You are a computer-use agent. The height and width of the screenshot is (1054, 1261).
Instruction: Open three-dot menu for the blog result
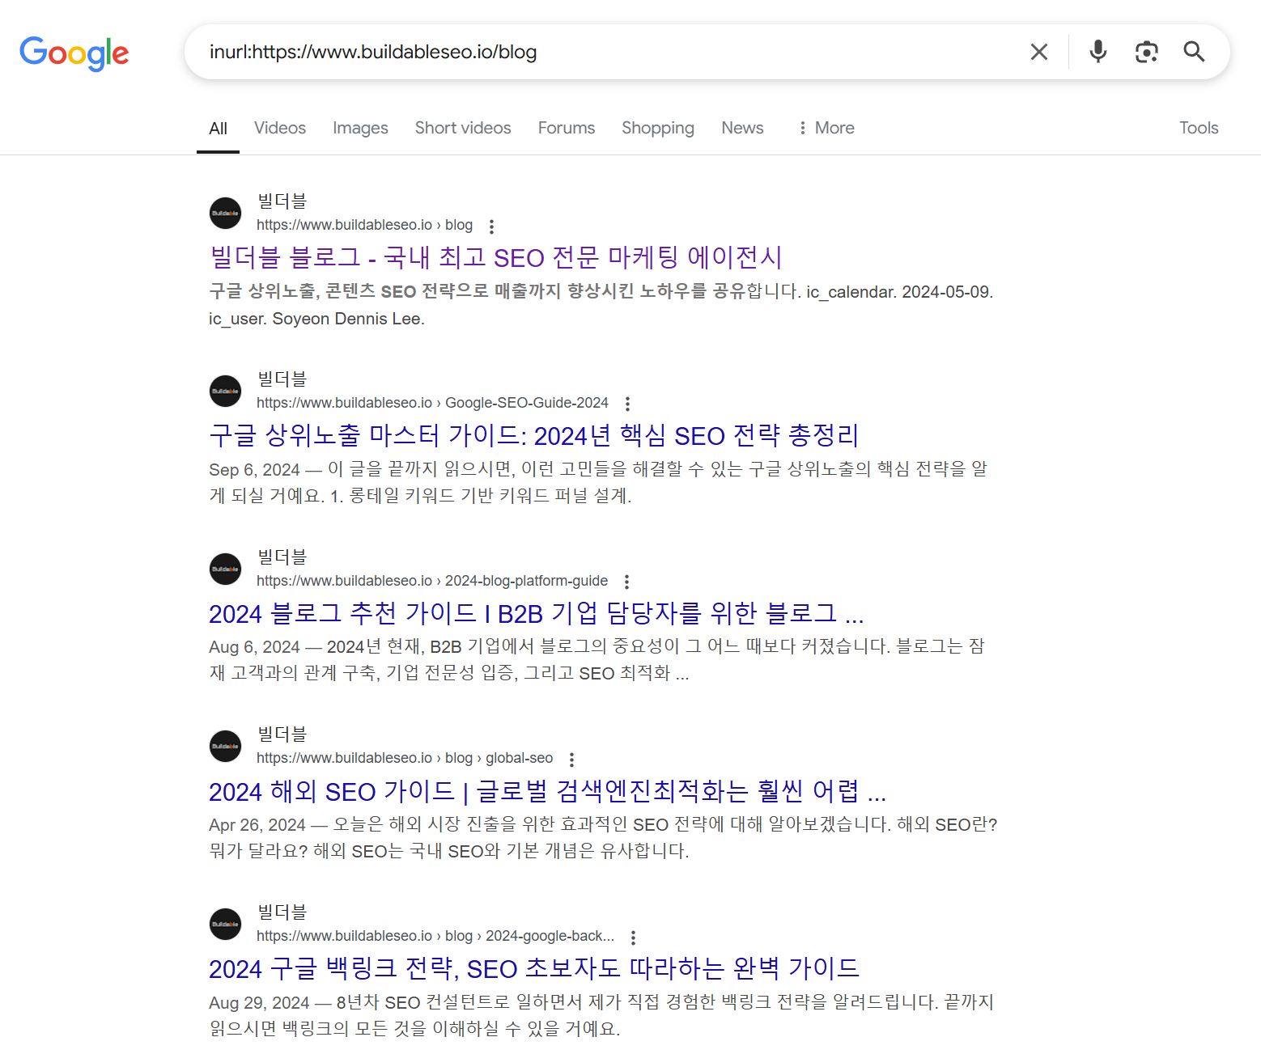click(x=491, y=226)
